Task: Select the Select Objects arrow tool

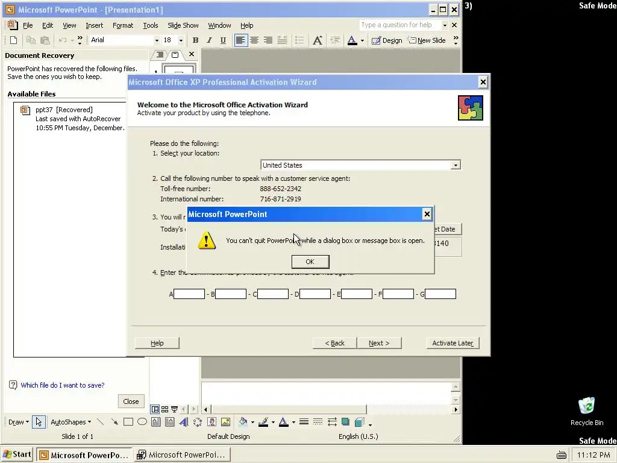Action: pos(39,422)
